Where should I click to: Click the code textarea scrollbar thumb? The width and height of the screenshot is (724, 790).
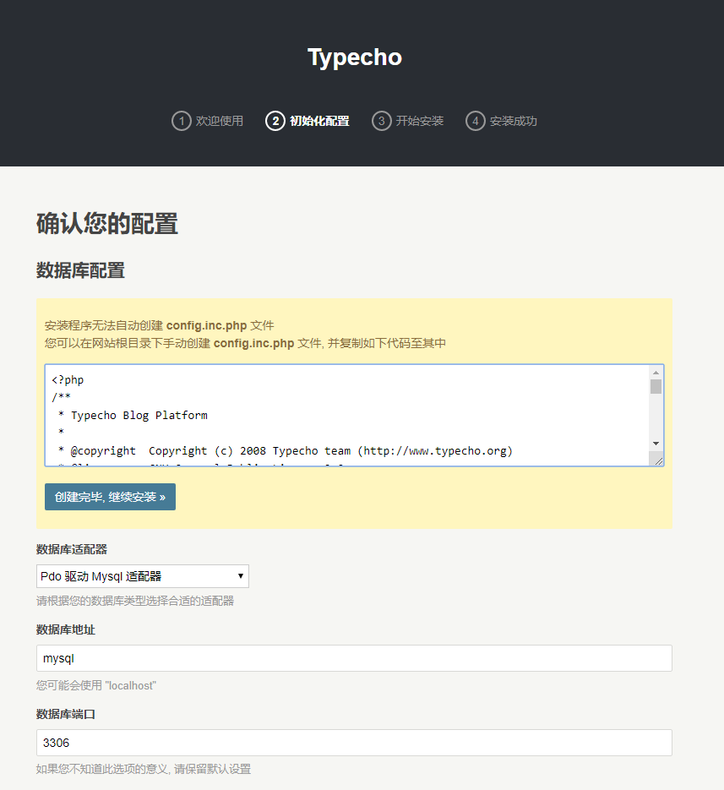656,386
